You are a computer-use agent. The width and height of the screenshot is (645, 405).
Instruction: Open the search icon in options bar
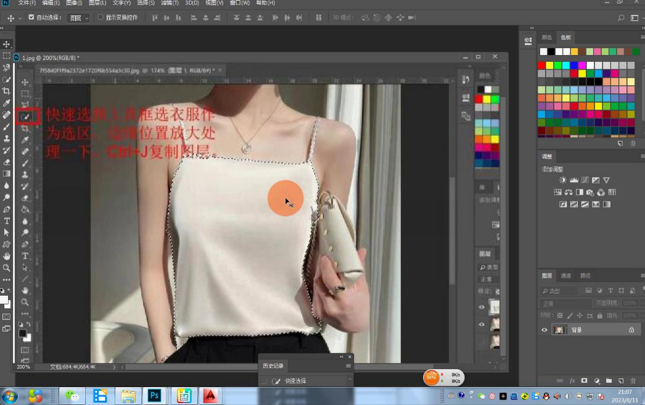[x=621, y=18]
